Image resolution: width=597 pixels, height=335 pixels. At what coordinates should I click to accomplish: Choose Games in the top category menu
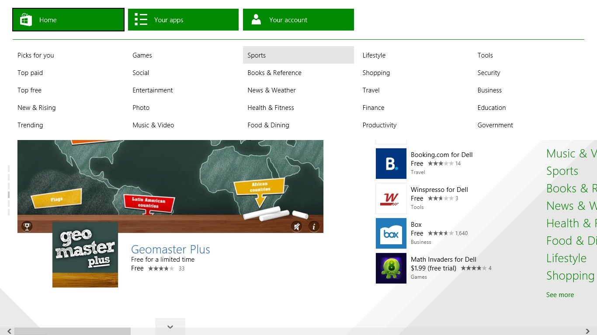(142, 55)
